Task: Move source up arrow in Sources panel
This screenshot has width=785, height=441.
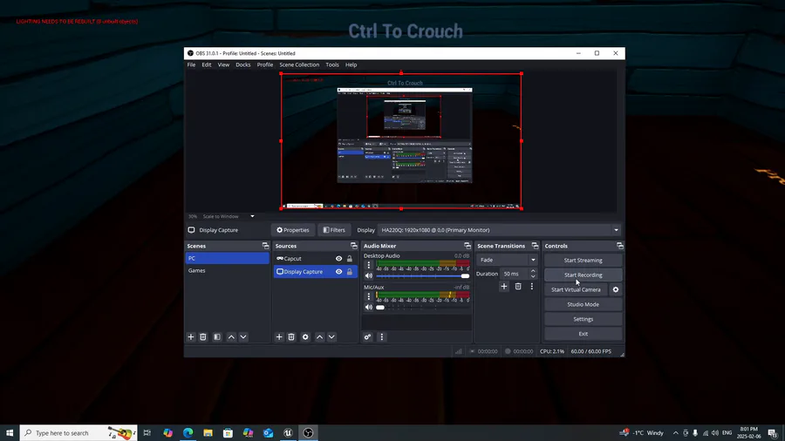Action: point(319,337)
